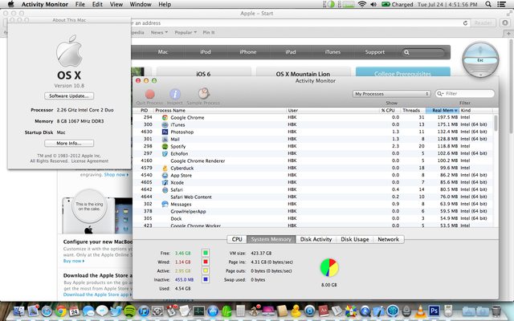Switch to the Network tab
This screenshot has width=514, height=321.
[x=389, y=239]
